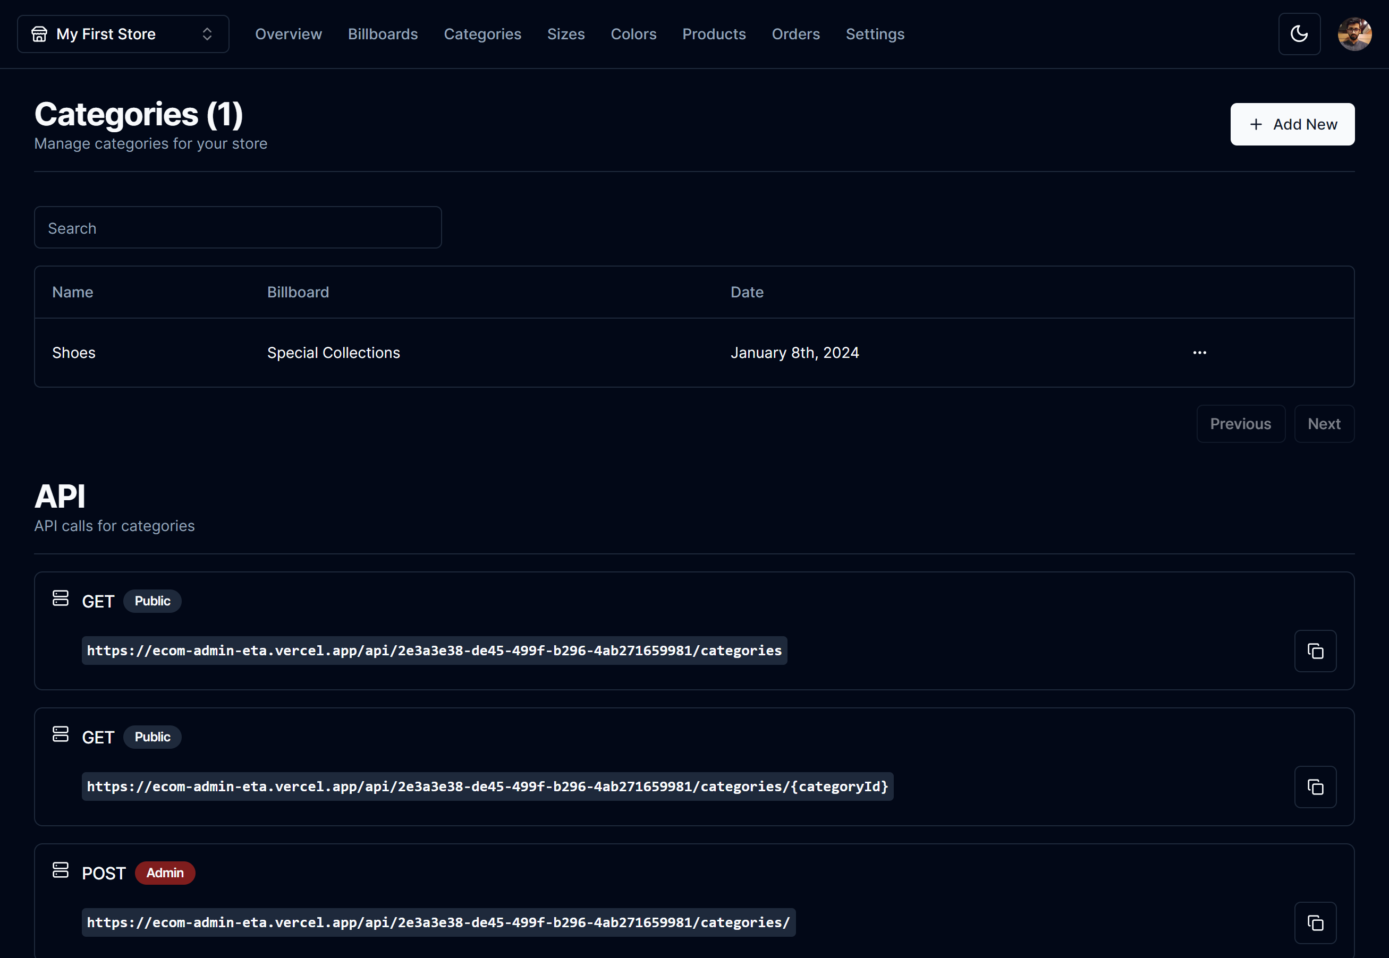Click the API section heading
The height and width of the screenshot is (958, 1389).
click(x=60, y=497)
